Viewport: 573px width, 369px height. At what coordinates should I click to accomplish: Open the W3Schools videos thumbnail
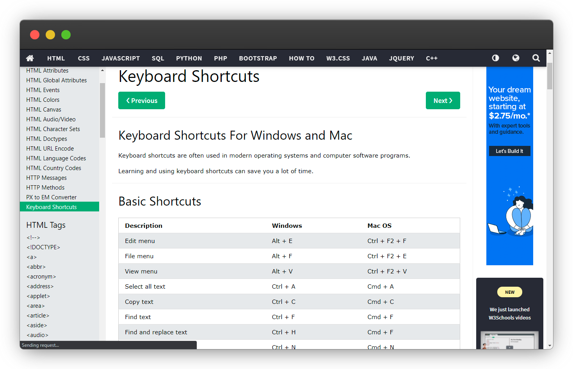[x=510, y=340]
